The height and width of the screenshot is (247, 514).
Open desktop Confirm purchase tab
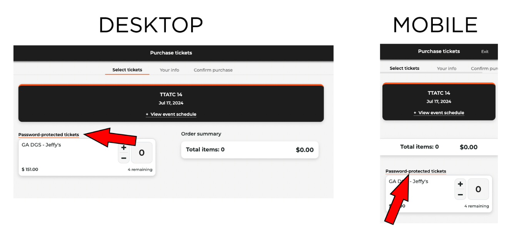click(213, 70)
